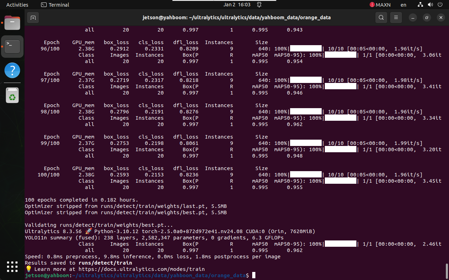Open the Files app from the dock
Image resolution: width=449 pixels, height=280 pixels.
12,23
